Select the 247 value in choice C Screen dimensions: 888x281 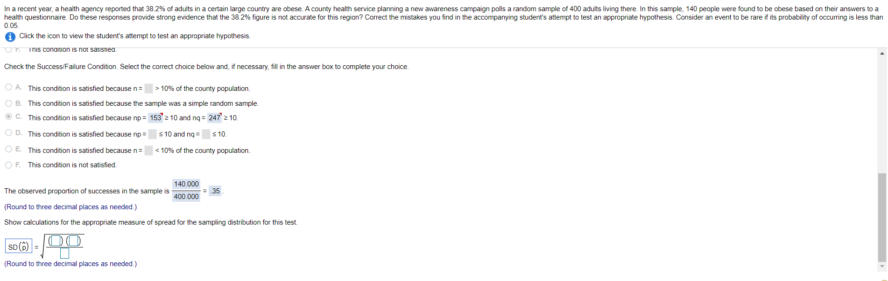215,117
